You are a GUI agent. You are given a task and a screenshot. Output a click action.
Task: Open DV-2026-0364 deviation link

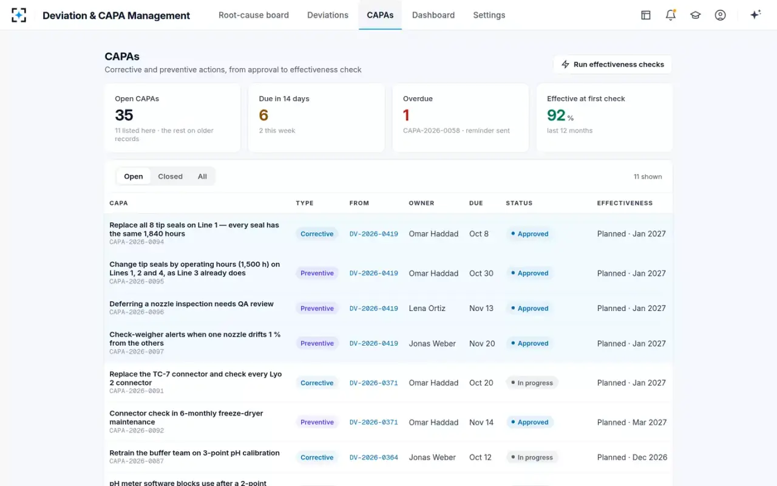click(x=374, y=457)
